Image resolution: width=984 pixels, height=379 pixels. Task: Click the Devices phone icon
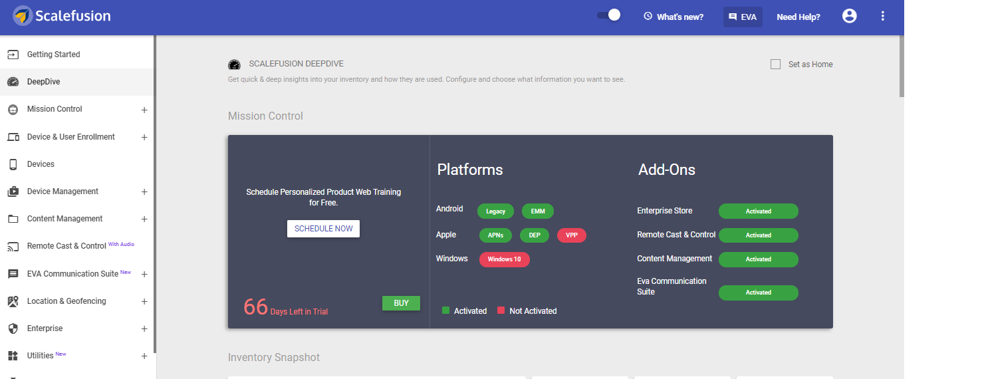tap(13, 164)
